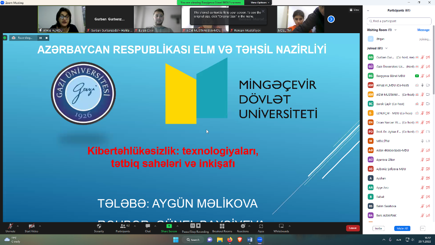Open the Participants toolbar item
435x245 pixels.
(122, 228)
